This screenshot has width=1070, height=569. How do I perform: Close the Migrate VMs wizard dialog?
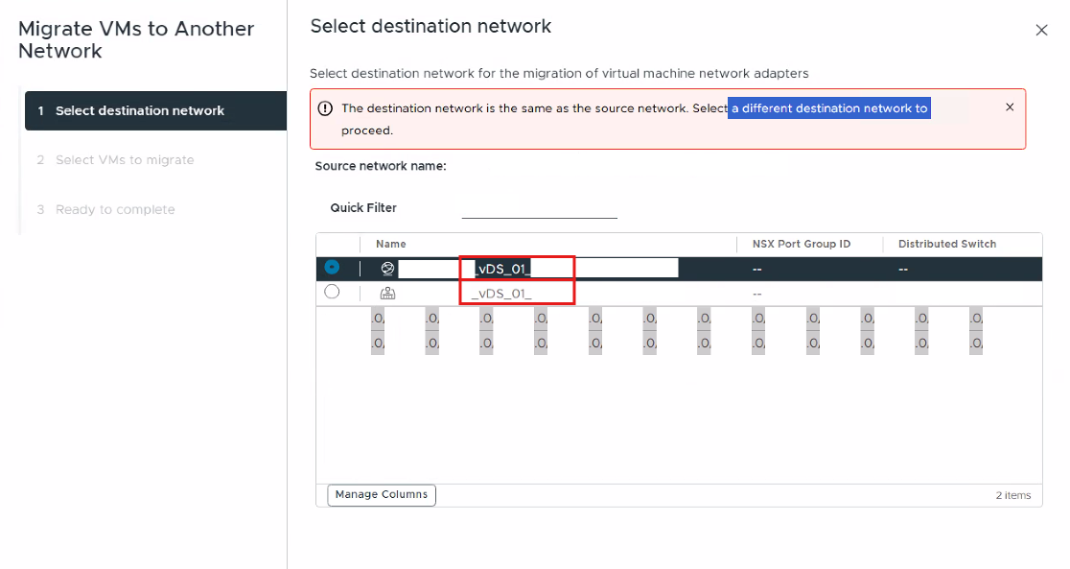(1041, 31)
